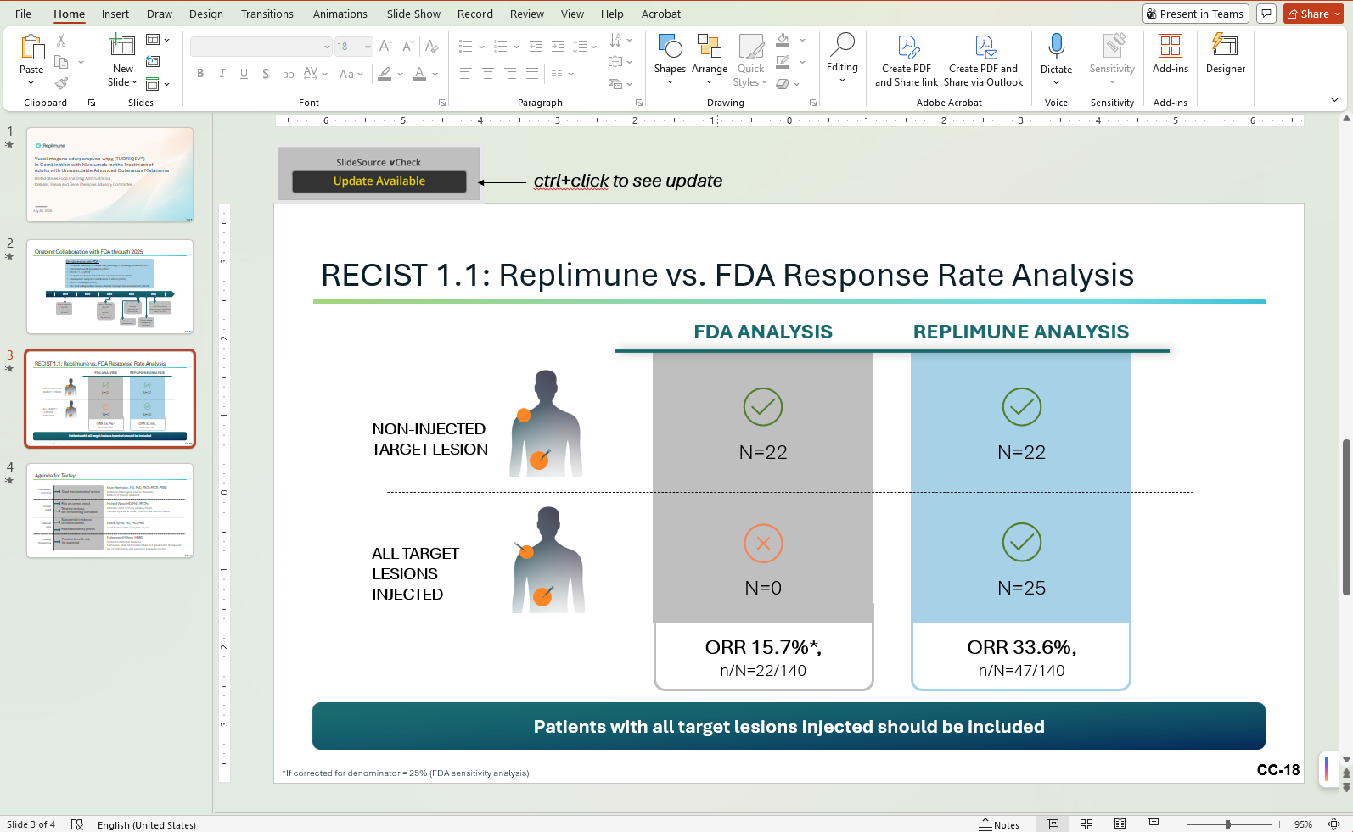This screenshot has width=1353, height=832.
Task: Launch the Designer pane
Action: click(1226, 53)
